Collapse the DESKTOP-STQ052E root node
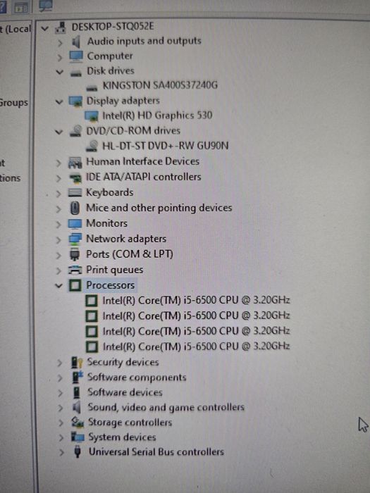 pos(44,29)
